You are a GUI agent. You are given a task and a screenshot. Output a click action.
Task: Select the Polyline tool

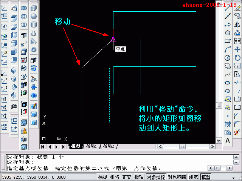click(x=228, y=25)
